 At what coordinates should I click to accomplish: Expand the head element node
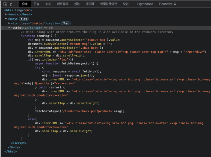[6, 14]
